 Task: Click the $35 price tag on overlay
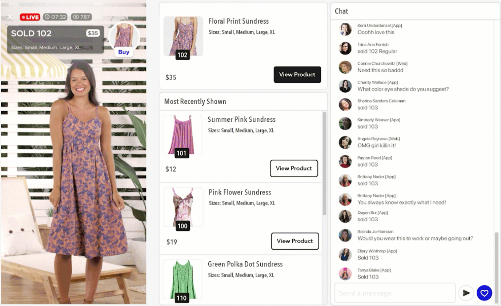click(93, 33)
